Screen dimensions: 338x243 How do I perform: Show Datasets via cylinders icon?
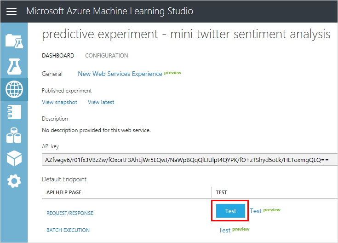click(14, 135)
